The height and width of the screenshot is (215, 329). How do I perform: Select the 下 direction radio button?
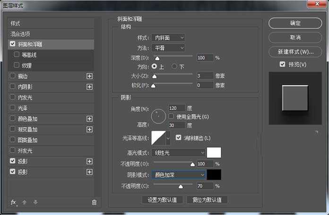pos(174,66)
